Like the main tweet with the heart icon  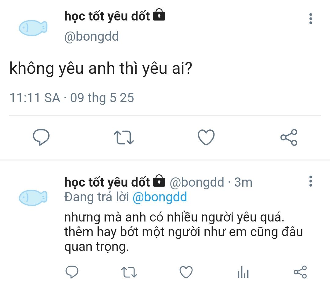[206, 137]
